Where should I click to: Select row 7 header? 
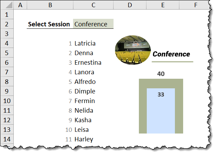tap(7, 72)
